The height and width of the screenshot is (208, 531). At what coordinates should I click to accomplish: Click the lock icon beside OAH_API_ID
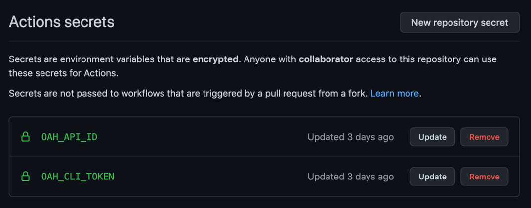(x=25, y=137)
